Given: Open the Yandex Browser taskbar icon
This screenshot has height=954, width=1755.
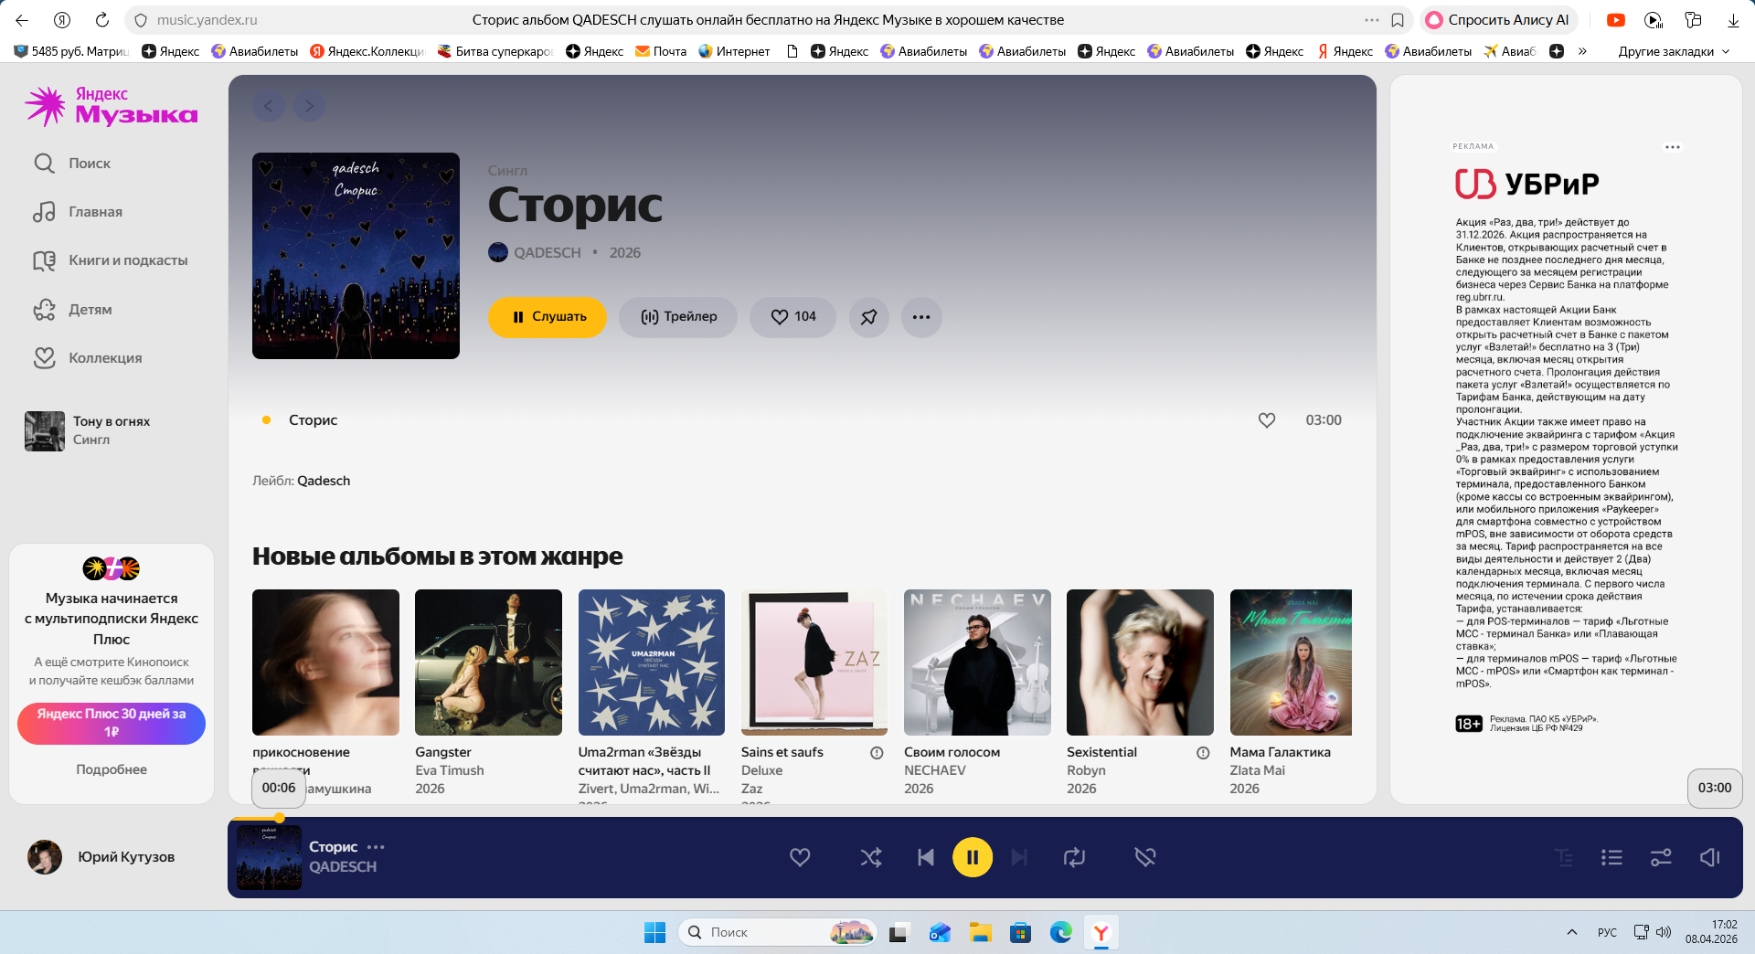Looking at the screenshot, I should point(1101,932).
